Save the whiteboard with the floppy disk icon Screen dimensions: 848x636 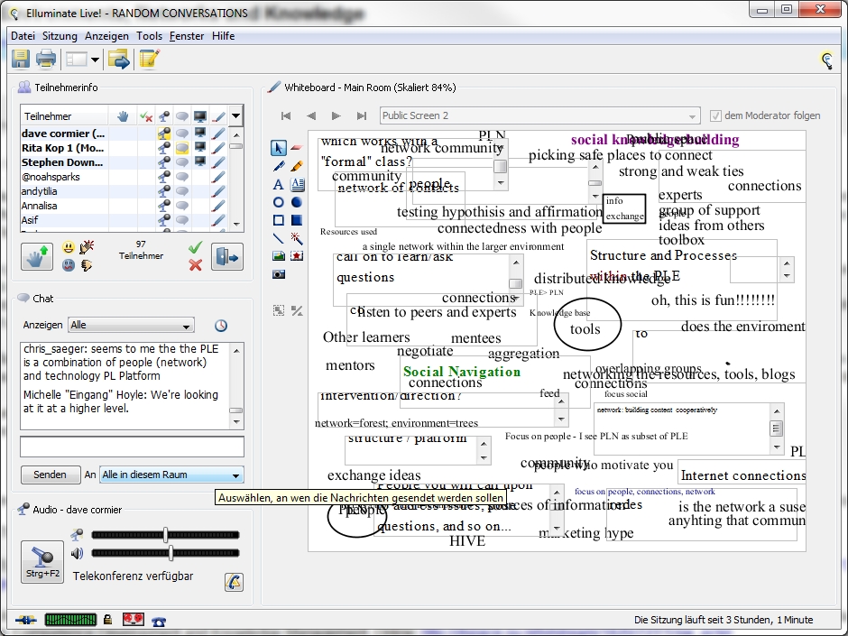(21, 59)
